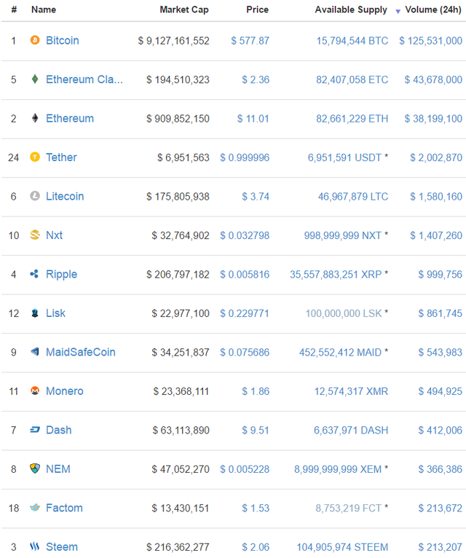The image size is (466, 558).
Task: Click the Ethereum black diamond icon
Action: (35, 118)
